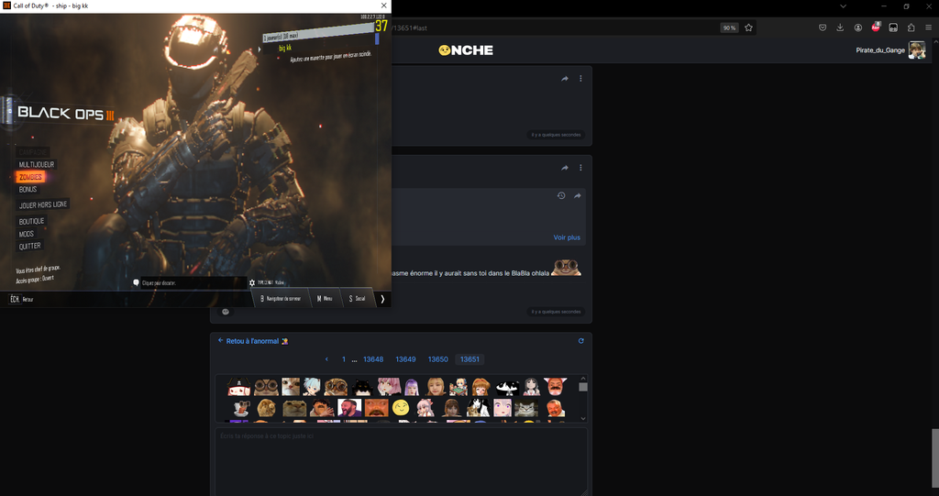Bookmark this page with the star icon

point(748,28)
